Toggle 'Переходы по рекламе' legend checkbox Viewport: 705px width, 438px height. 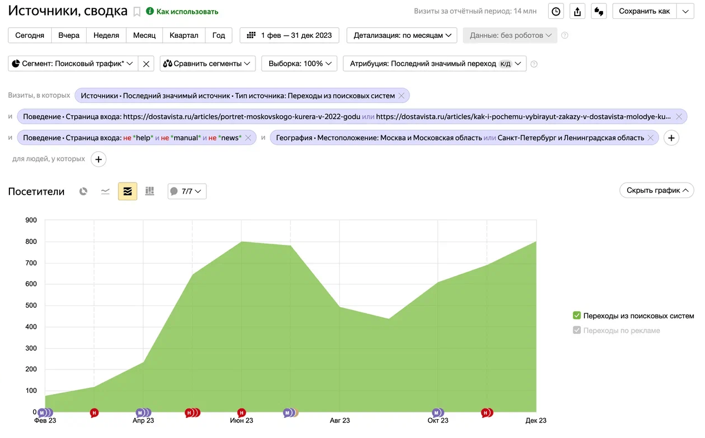pos(576,330)
